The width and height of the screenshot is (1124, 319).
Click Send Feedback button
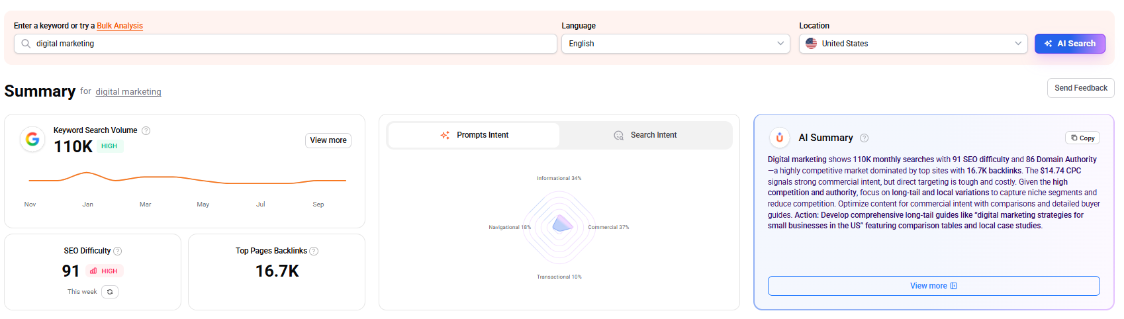1080,88
